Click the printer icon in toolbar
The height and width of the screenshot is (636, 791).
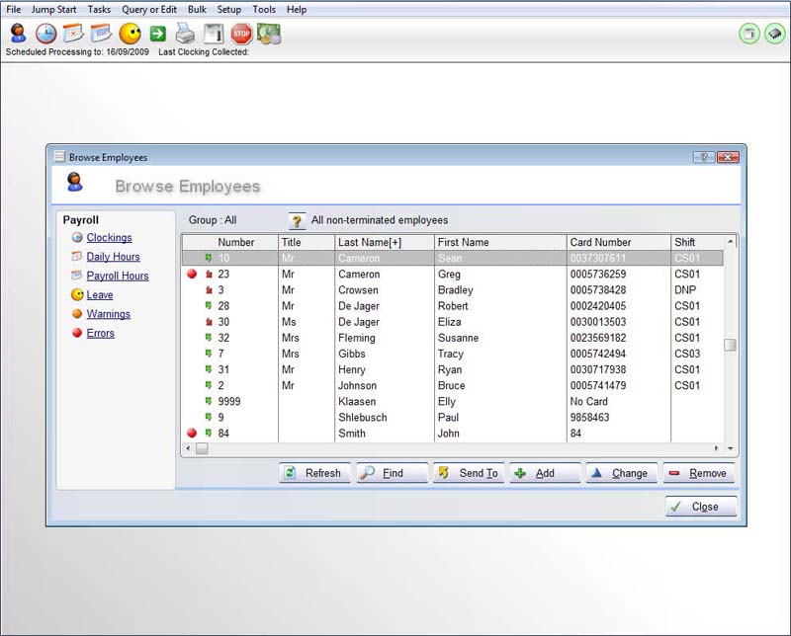185,34
